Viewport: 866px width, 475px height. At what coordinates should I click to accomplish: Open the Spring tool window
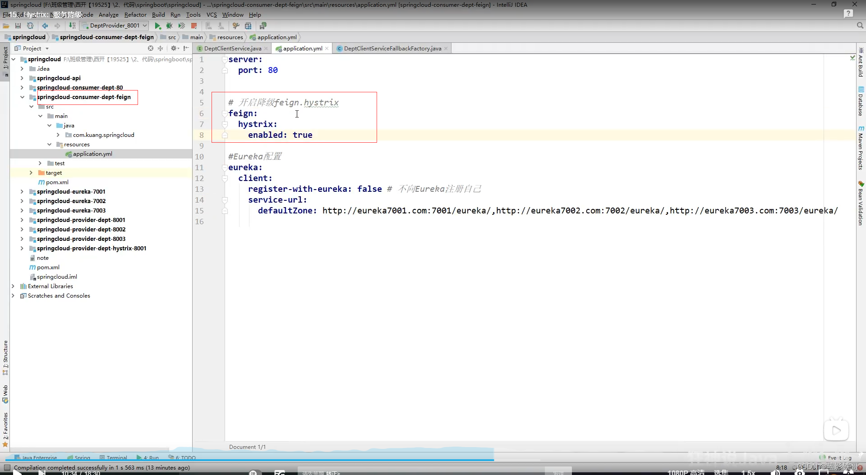pyautogui.click(x=79, y=457)
